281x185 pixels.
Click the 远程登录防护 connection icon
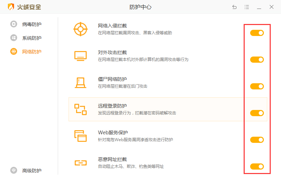(81, 109)
